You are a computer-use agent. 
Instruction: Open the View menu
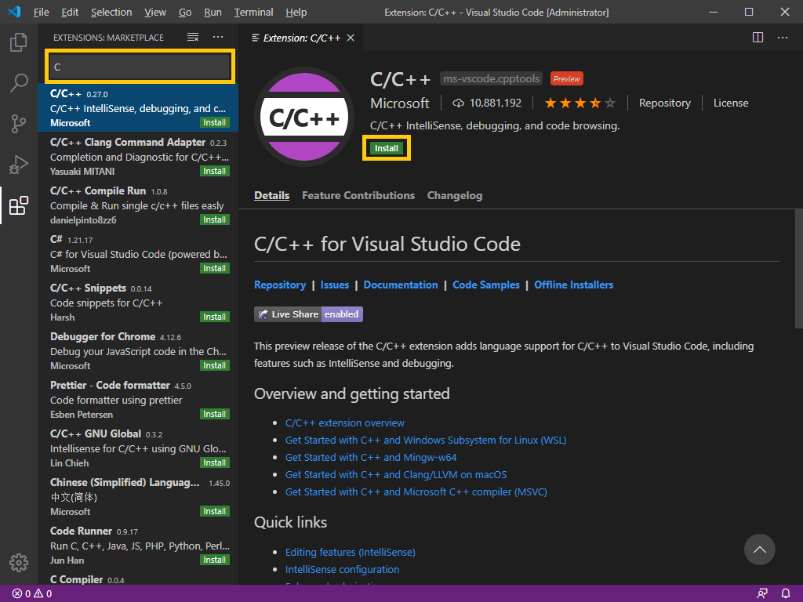[x=154, y=12]
